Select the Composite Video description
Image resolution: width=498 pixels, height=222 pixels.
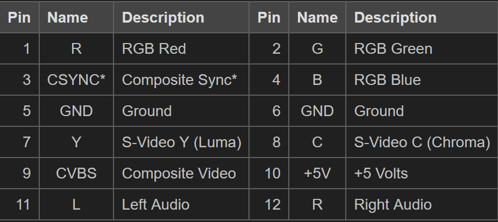[179, 174]
